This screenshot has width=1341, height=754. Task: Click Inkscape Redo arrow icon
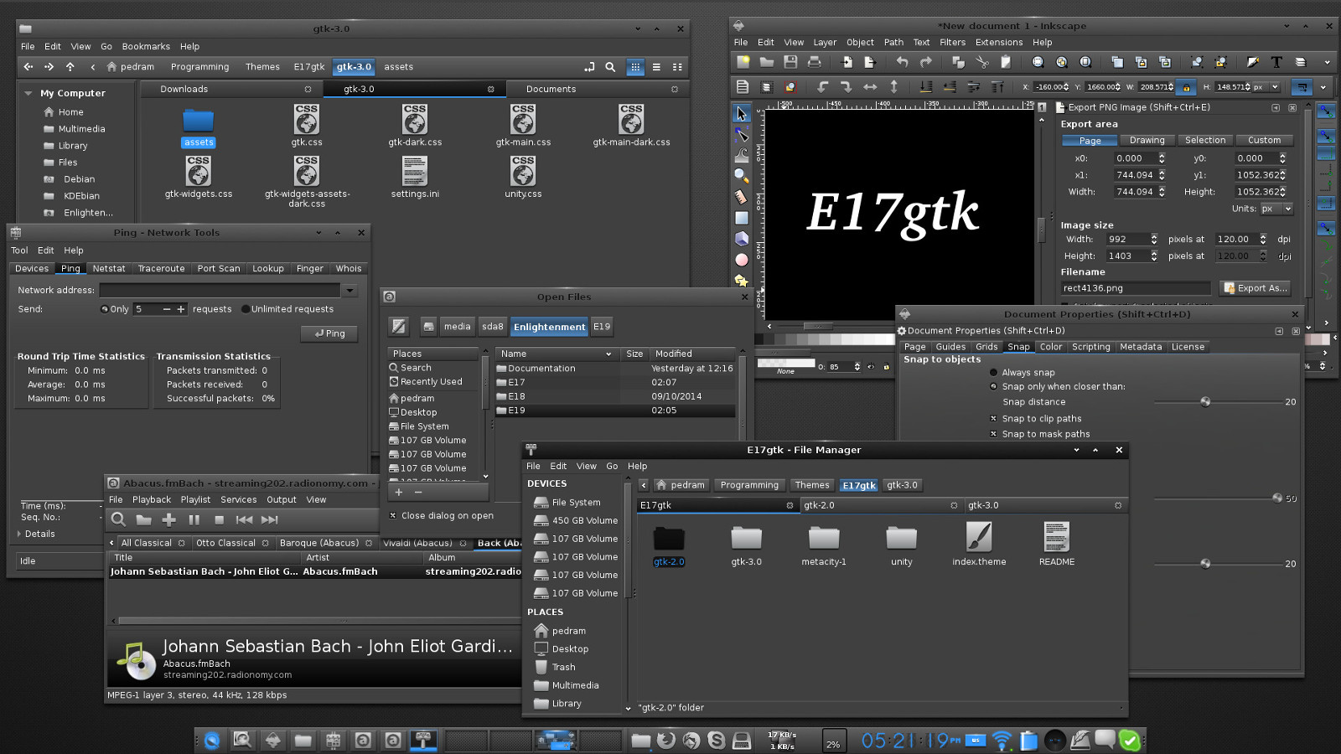pos(925,62)
